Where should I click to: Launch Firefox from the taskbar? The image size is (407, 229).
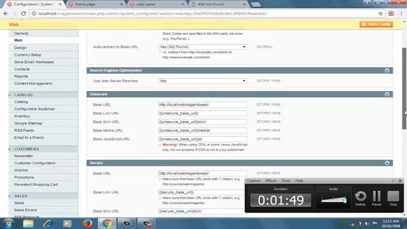[x=87, y=223]
